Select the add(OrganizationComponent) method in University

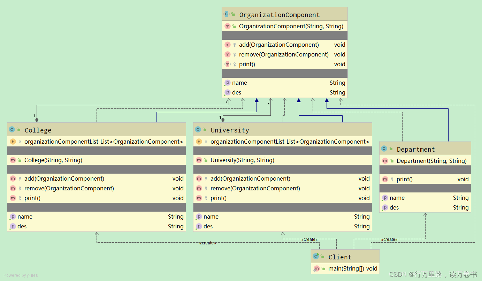[x=250, y=179]
